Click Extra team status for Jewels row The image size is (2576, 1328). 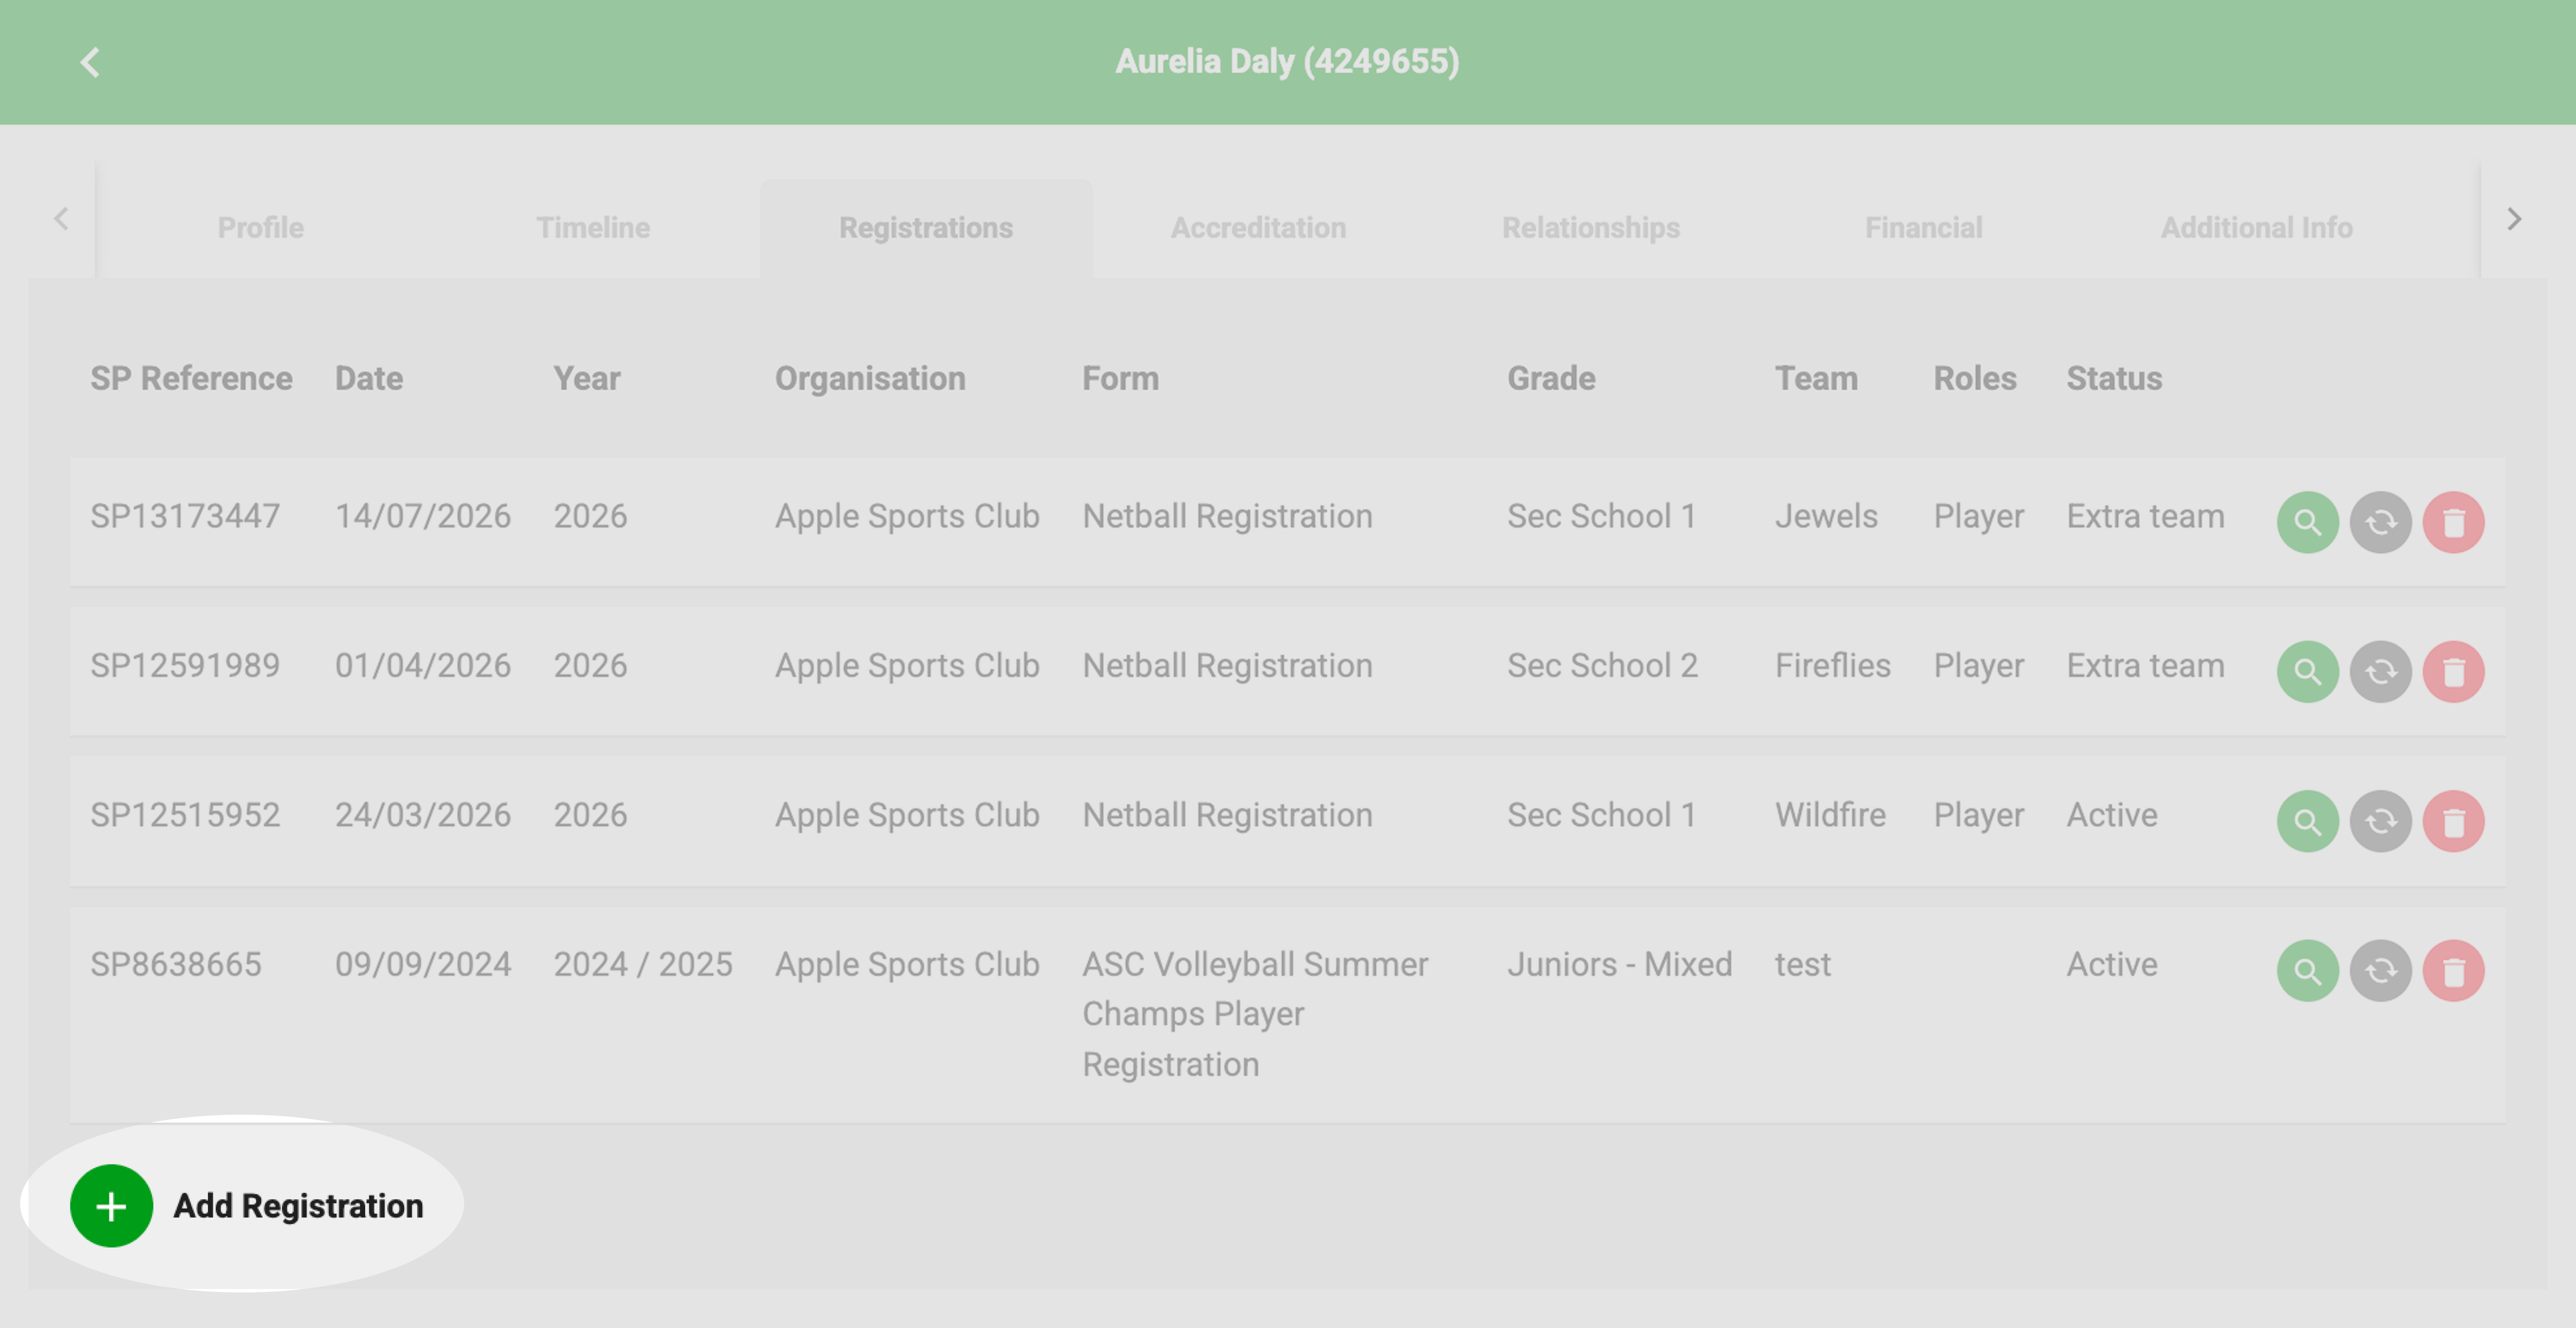[2146, 516]
